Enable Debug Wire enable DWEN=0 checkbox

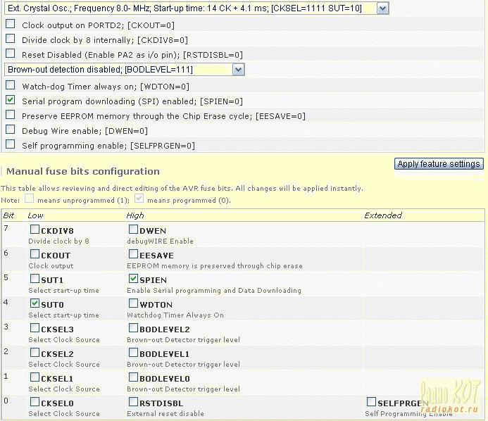11,129
